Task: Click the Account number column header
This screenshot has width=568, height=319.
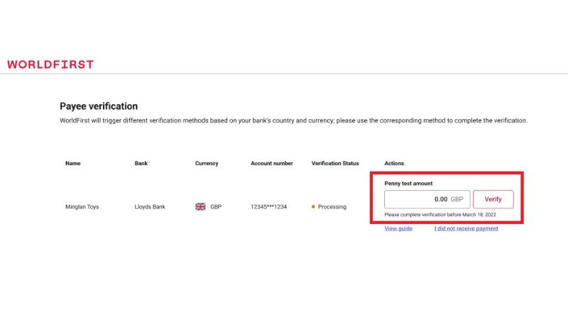Action: 272,163
